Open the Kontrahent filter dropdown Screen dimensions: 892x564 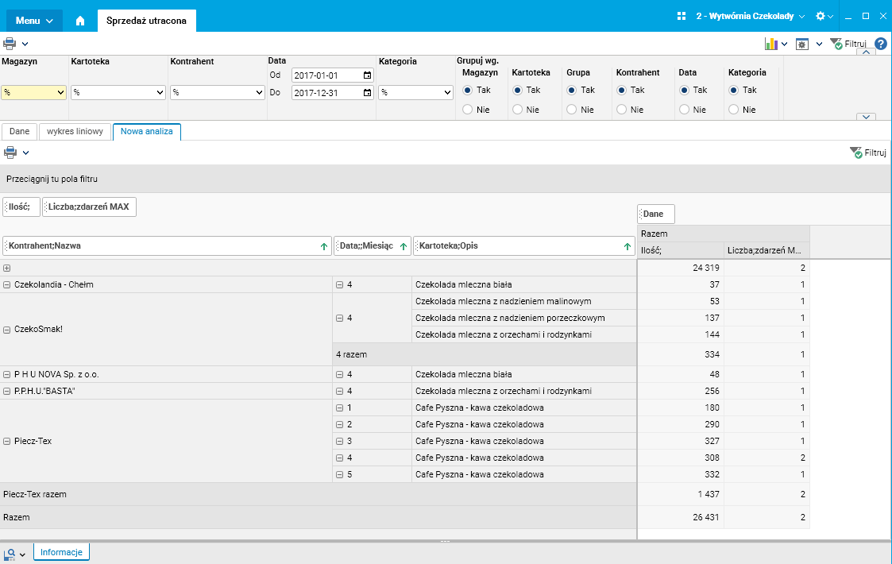(x=217, y=93)
